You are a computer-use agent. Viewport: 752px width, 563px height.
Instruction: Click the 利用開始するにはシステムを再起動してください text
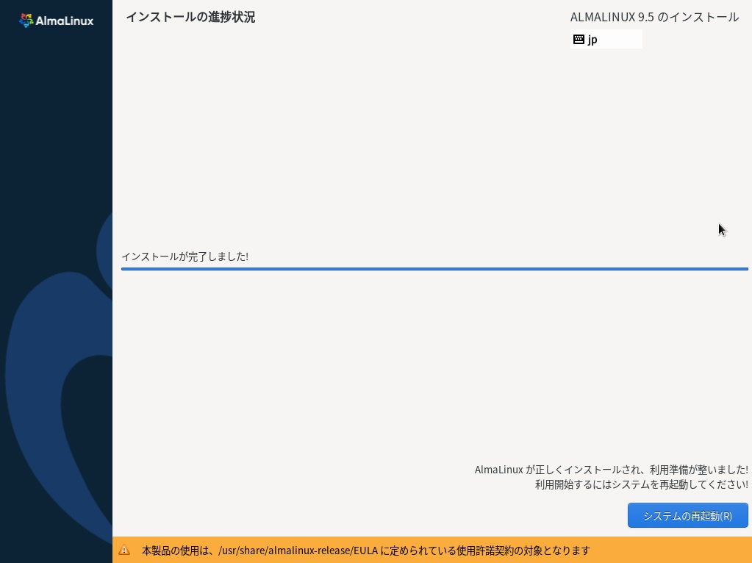(x=642, y=484)
